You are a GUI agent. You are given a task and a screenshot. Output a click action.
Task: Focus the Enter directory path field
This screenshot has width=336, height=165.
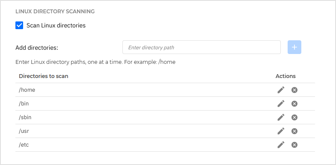[x=202, y=47]
